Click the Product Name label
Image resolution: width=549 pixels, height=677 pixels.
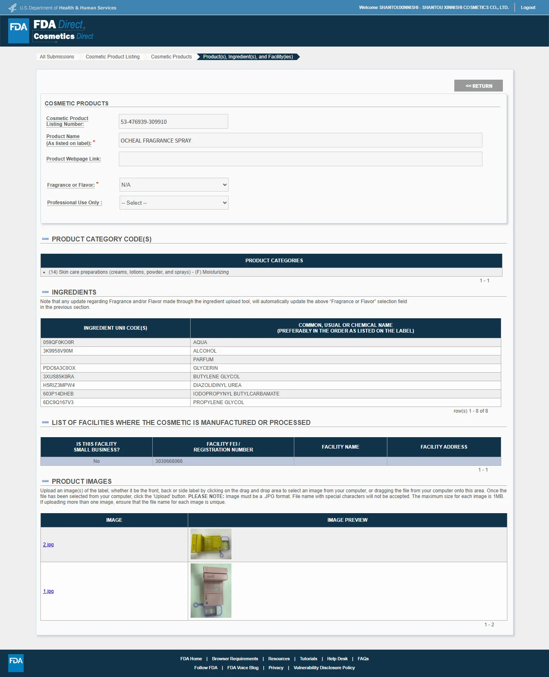point(69,140)
